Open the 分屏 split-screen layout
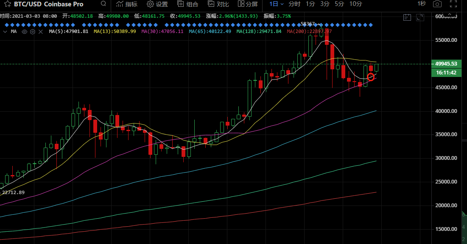 click(x=248, y=4)
